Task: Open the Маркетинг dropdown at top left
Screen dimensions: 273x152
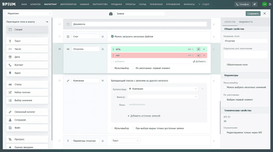Action: point(29,13)
